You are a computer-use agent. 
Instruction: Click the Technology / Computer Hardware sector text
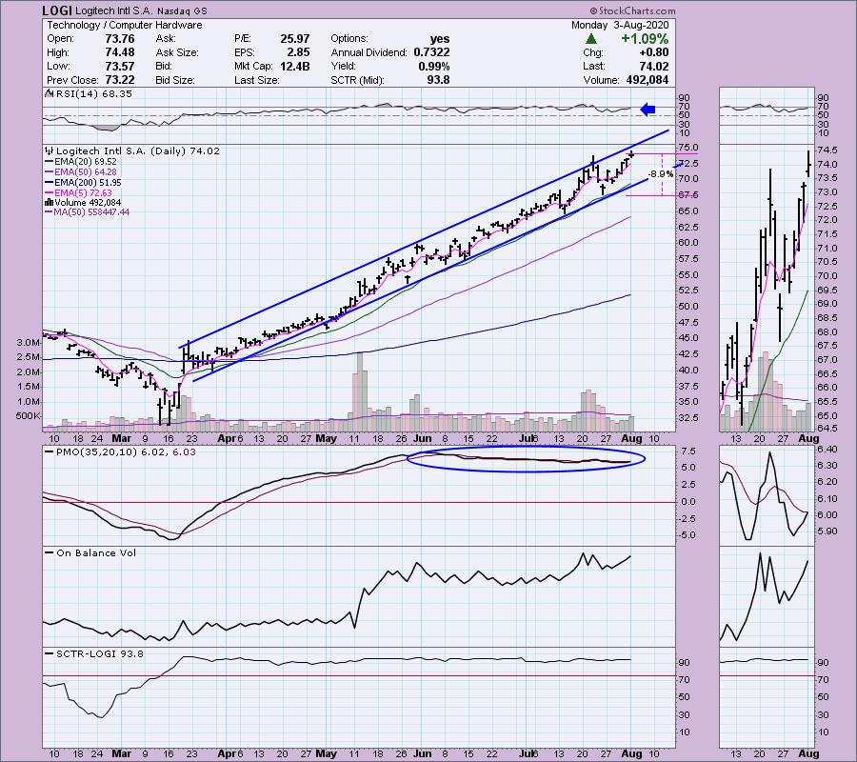click(125, 25)
